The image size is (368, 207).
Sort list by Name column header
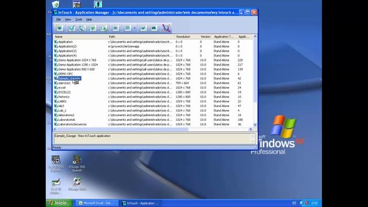click(x=80, y=37)
